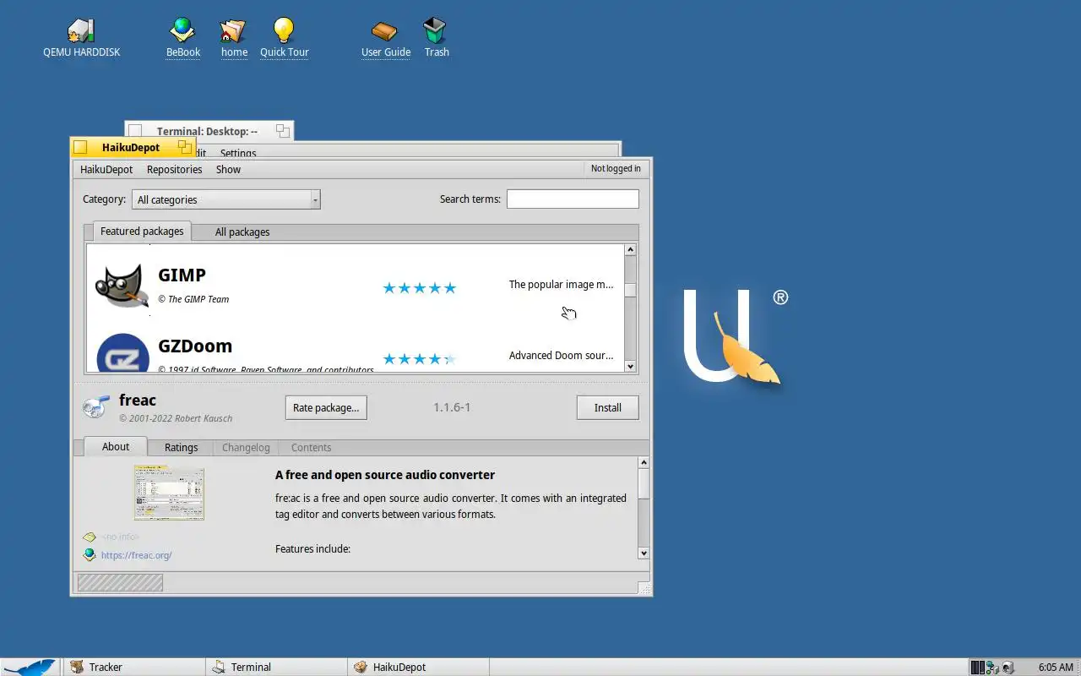This screenshot has width=1081, height=676.
Task: Click the freac package icon
Action: (x=95, y=406)
